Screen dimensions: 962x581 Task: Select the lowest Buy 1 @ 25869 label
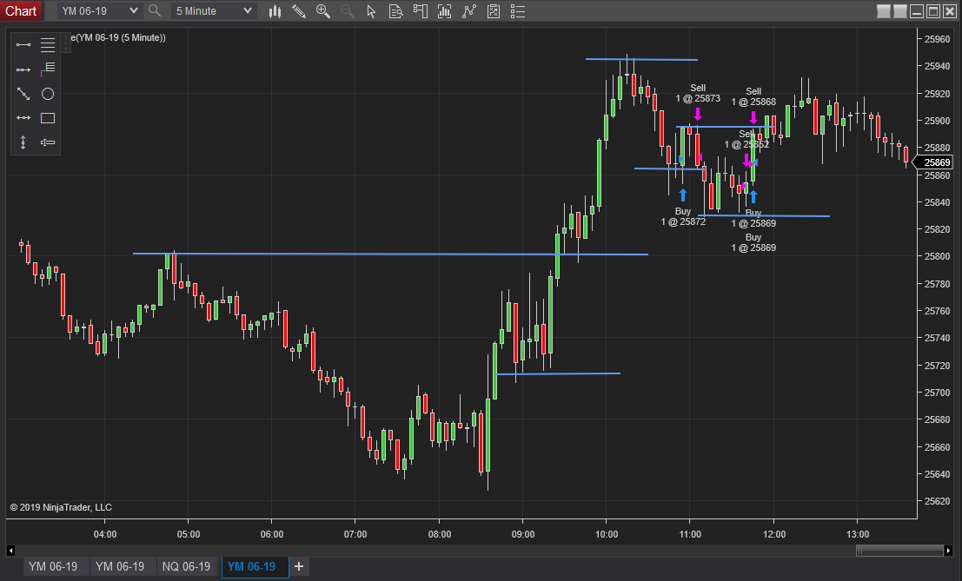click(x=753, y=242)
